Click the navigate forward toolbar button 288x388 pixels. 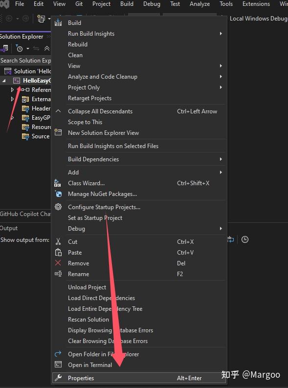[x=25, y=19]
